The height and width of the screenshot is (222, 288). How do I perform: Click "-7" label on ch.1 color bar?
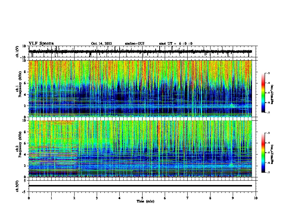[x=268, y=112]
